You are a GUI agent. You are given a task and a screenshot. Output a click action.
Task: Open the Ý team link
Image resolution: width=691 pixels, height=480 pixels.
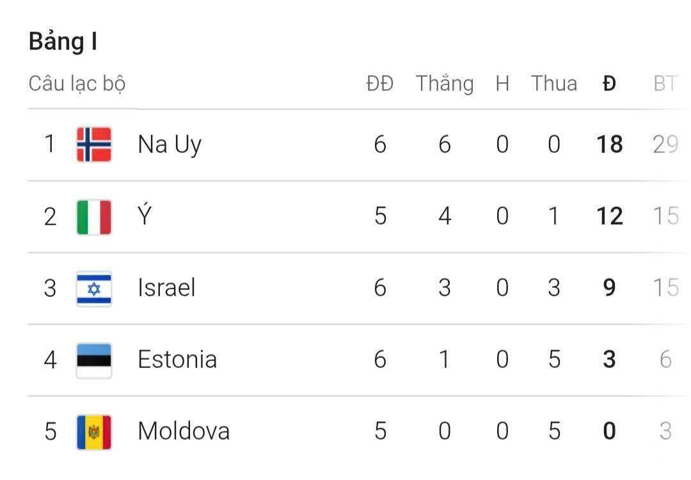pyautogui.click(x=145, y=216)
